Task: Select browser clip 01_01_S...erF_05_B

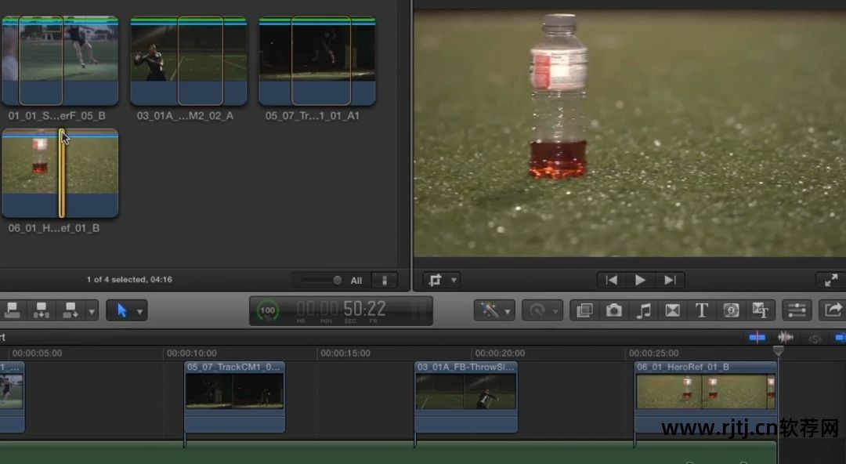Action: 60,60
